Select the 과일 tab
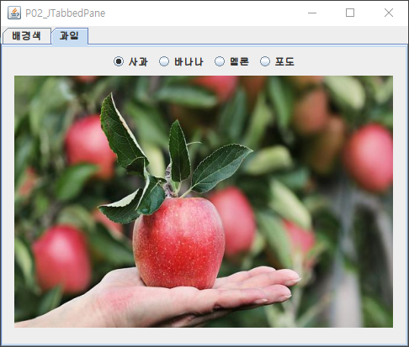This screenshot has width=409, height=347. (70, 36)
